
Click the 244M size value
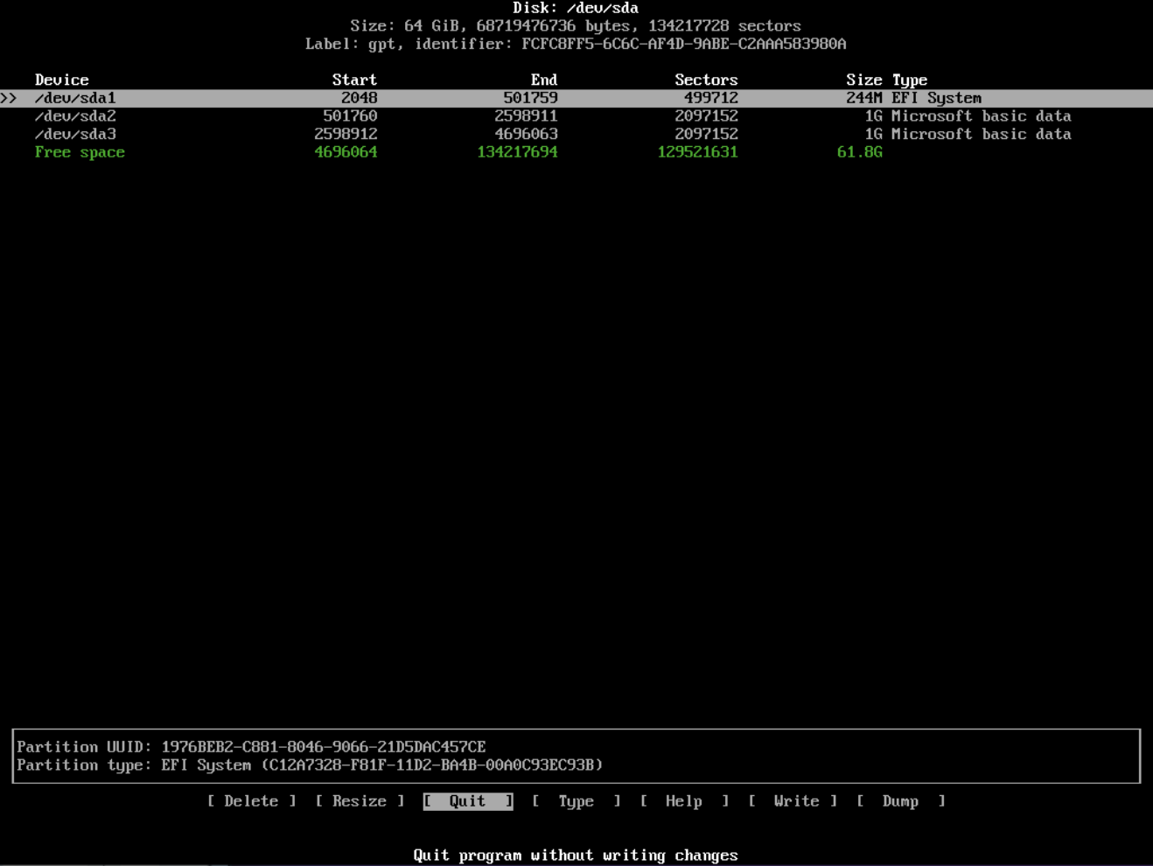pyautogui.click(x=864, y=98)
